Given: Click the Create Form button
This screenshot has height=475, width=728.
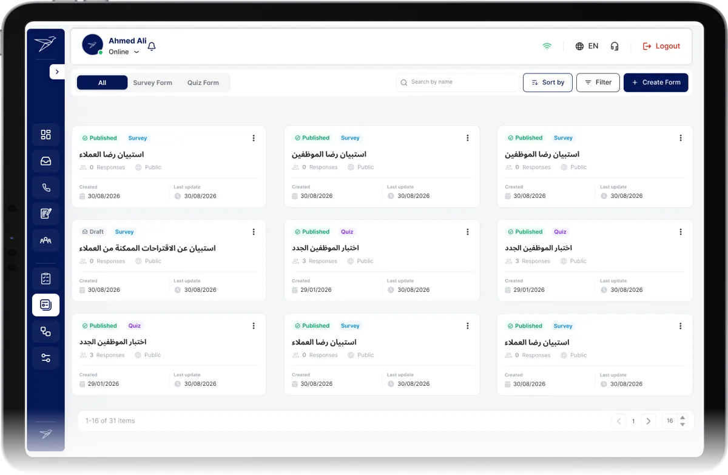Looking at the screenshot, I should (x=656, y=83).
